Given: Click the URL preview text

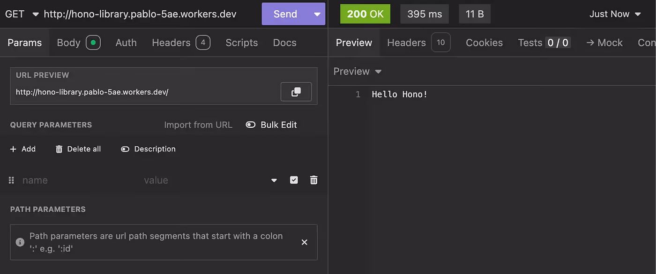Looking at the screenshot, I should 92,92.
